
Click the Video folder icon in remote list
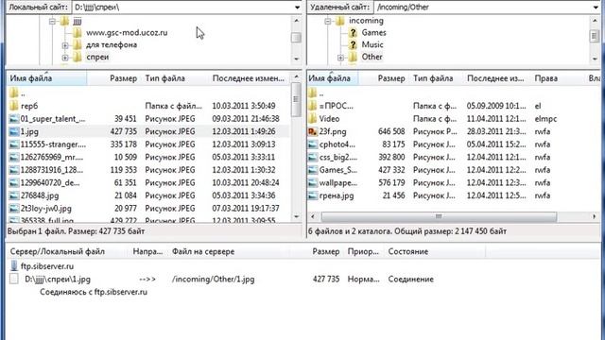click(313, 119)
